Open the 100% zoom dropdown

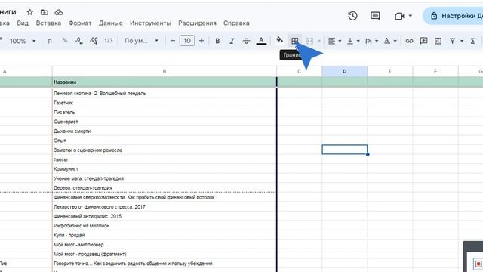click(23, 41)
